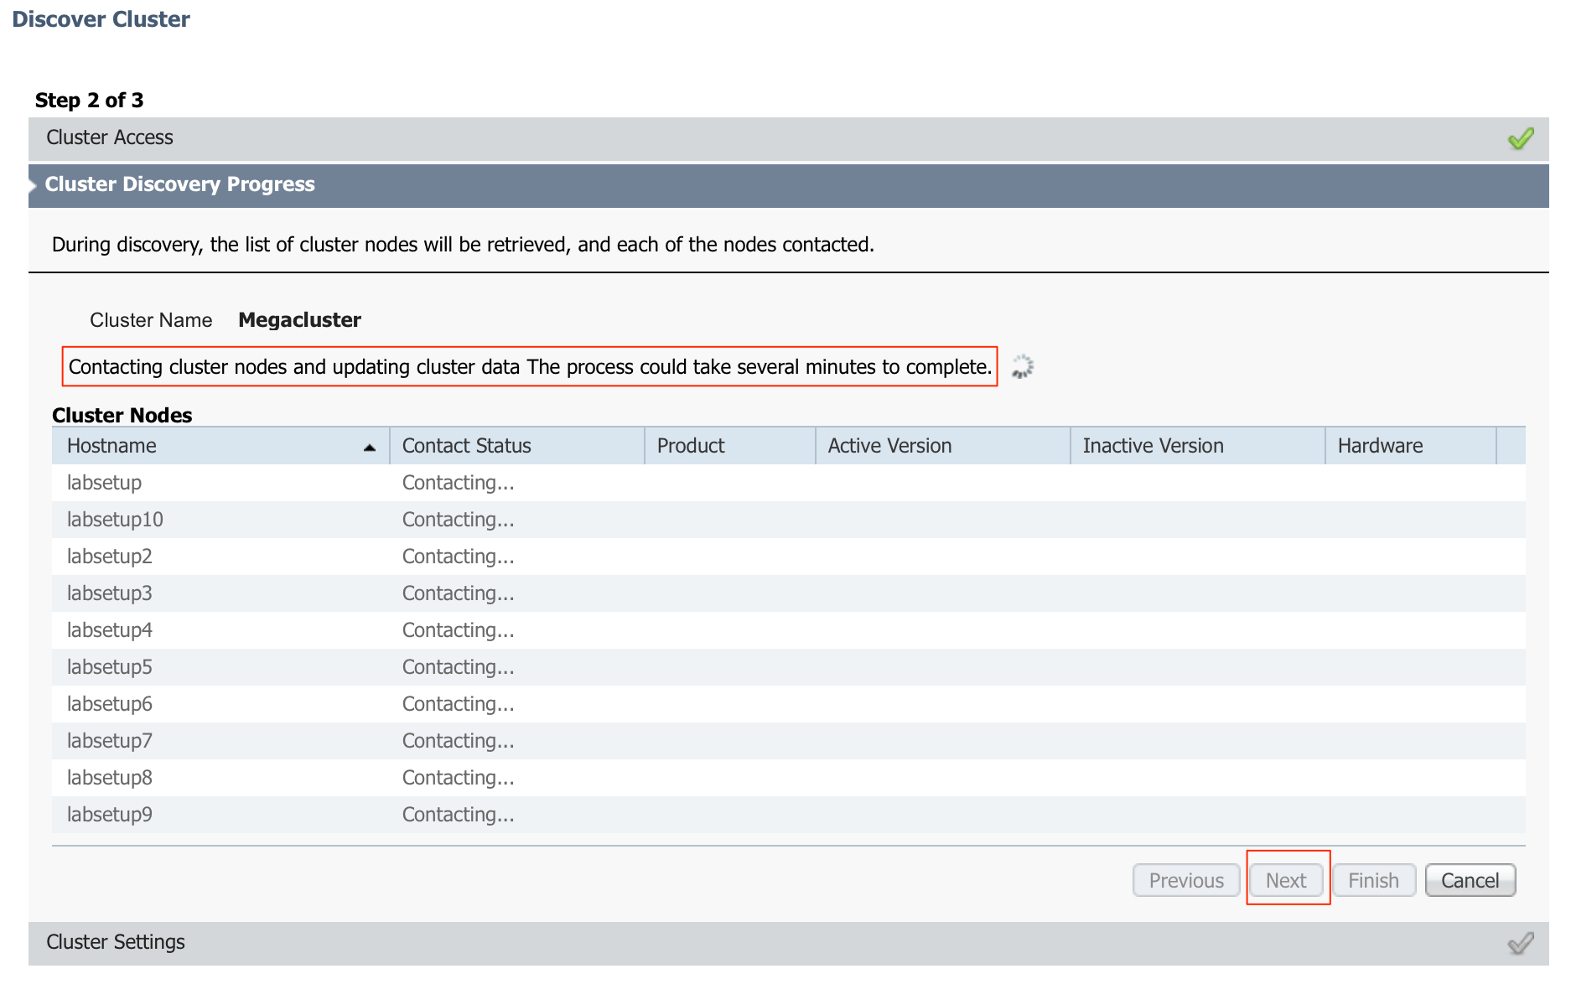Select the labsetup5 hostname

click(110, 667)
